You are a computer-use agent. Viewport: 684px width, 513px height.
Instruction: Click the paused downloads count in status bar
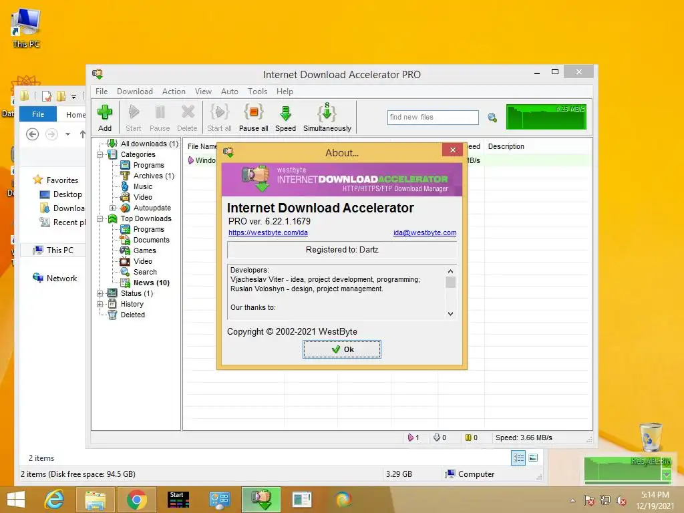tap(471, 438)
